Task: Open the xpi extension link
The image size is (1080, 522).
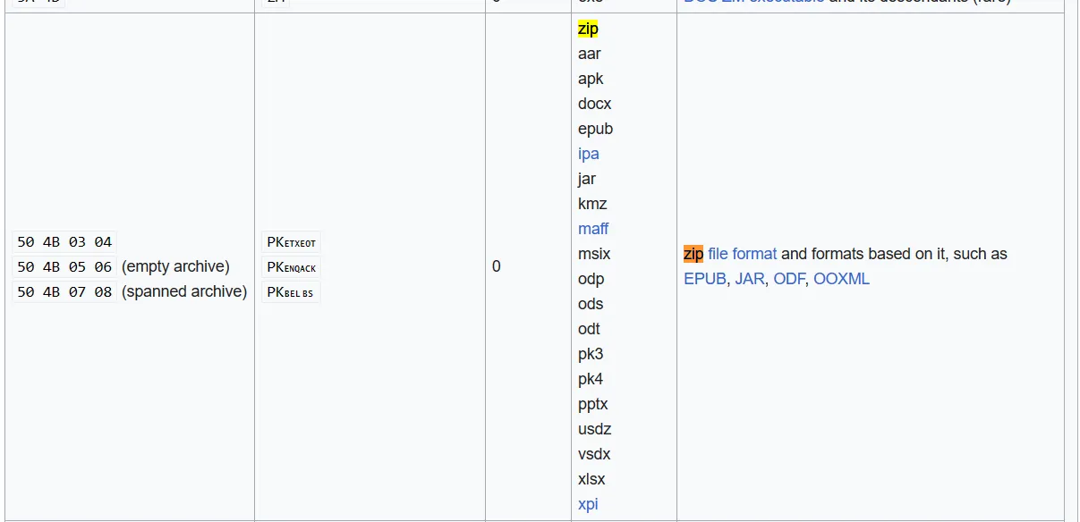Action: coord(588,504)
